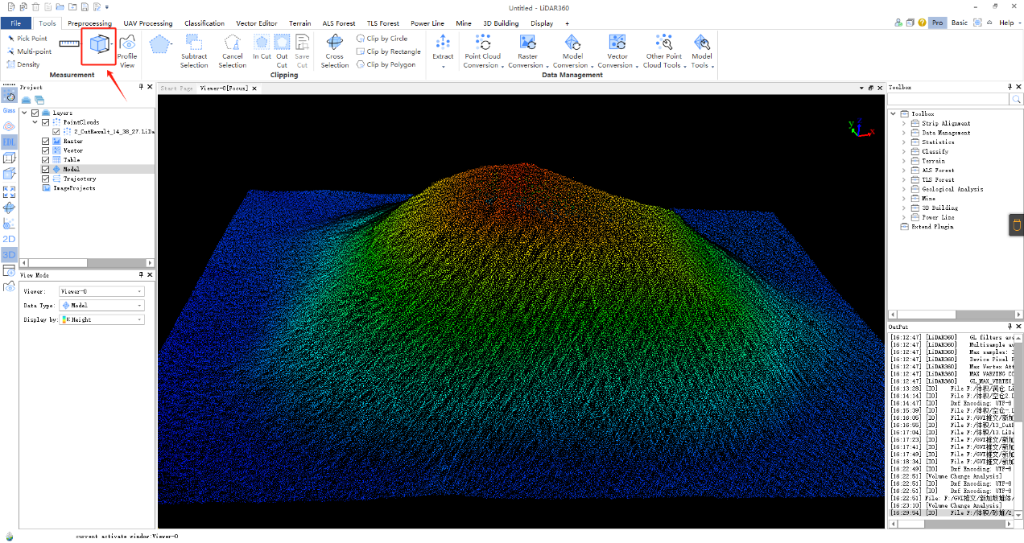Uncheck the Layers root checkbox

35,113
